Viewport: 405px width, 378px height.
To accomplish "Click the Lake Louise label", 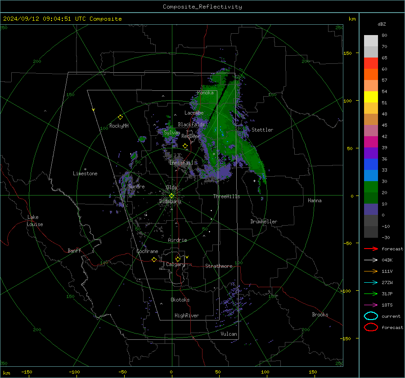I will point(35,221).
